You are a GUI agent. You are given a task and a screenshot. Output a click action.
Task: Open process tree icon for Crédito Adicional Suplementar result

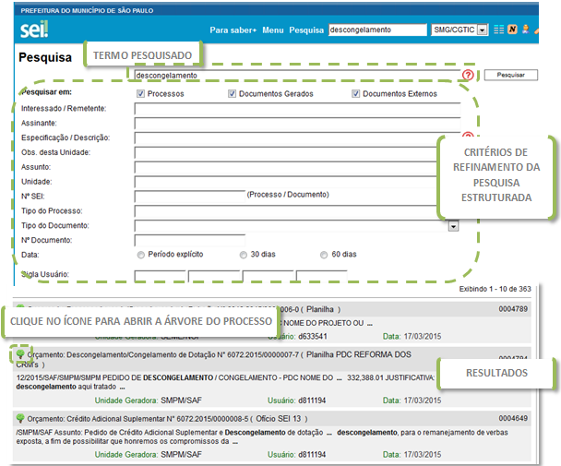point(20,418)
